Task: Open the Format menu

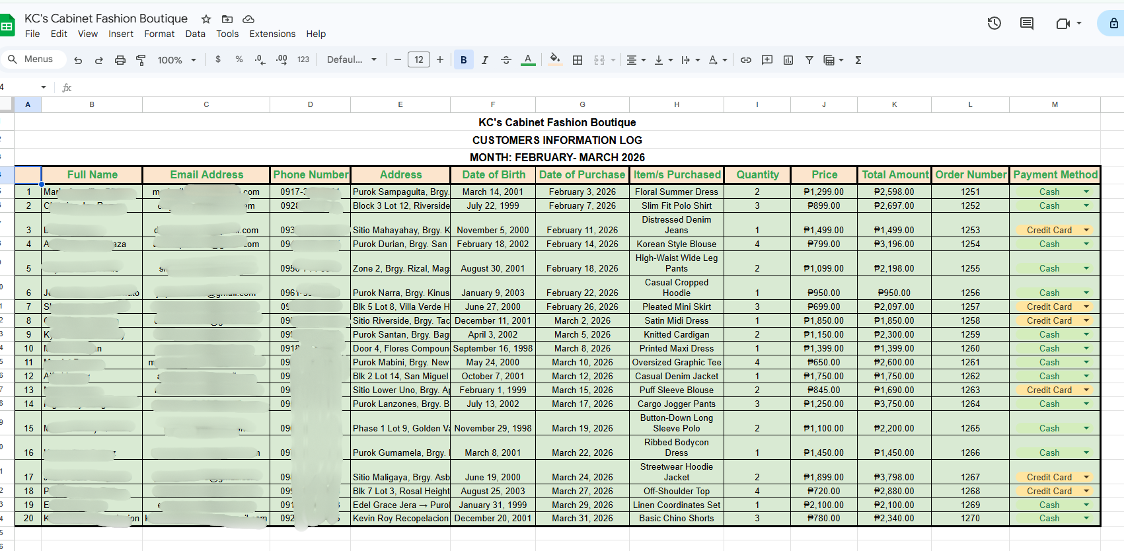Action: [x=159, y=34]
